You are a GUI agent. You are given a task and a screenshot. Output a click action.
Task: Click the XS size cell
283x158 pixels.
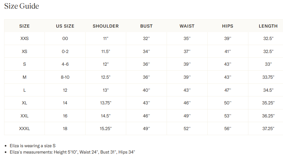click(x=24, y=51)
